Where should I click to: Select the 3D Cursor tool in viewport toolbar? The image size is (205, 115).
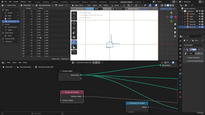pos(74,18)
